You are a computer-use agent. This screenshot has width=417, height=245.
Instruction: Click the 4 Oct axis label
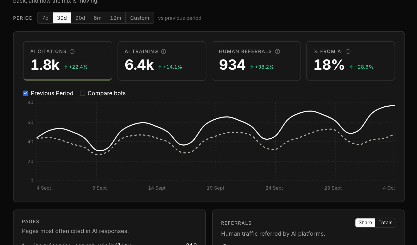click(x=389, y=188)
